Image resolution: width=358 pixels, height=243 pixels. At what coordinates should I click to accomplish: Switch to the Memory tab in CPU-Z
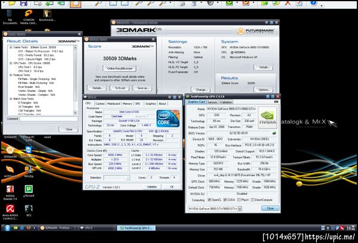coord(128,104)
